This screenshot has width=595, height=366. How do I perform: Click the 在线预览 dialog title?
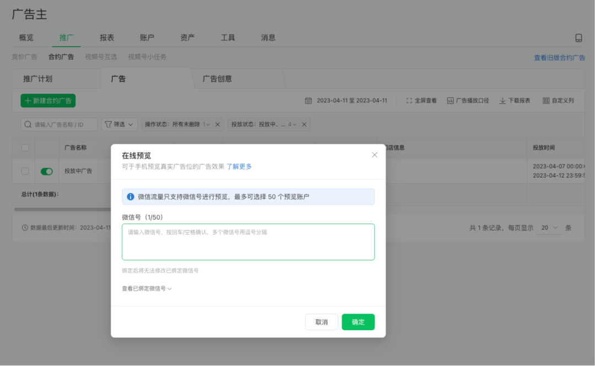click(136, 156)
